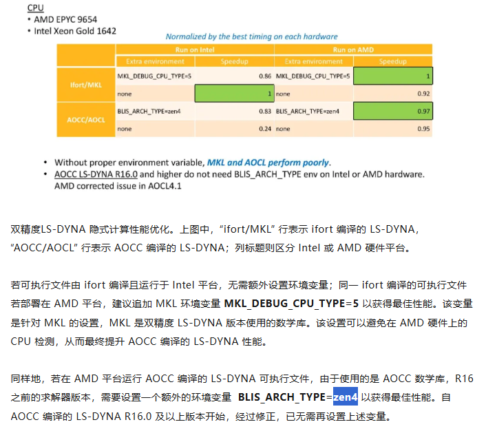The width and height of the screenshot is (486, 431).
Task: Click BLIS_ARCH_TYPE=zen4 cell in AMD columns
Action: coord(314,111)
